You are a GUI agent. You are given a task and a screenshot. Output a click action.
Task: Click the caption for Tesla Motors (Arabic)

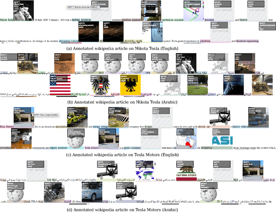click(122, 210)
